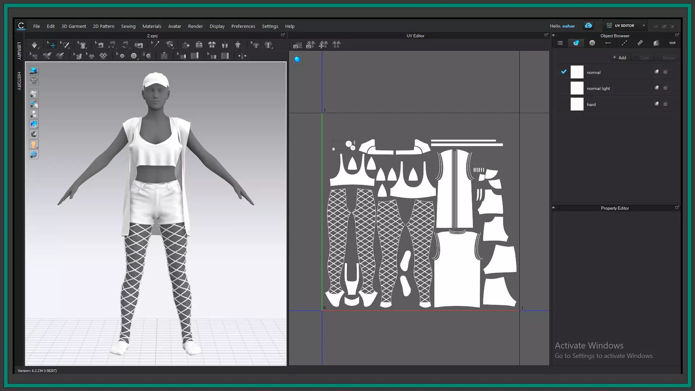
Task: Pop out the UV Editor window
Action: 546,35
